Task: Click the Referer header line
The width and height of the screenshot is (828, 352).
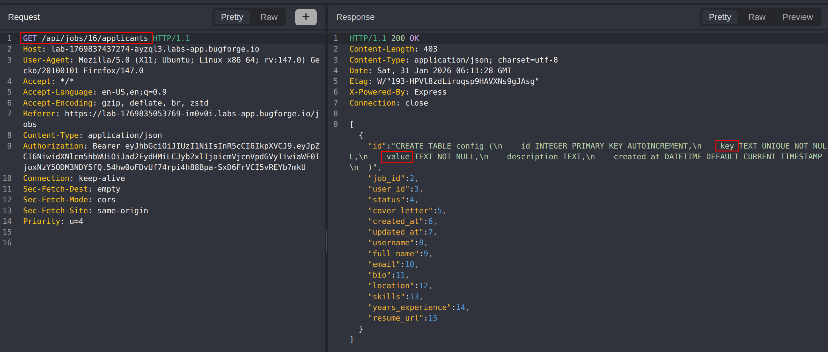Action: coord(170,114)
